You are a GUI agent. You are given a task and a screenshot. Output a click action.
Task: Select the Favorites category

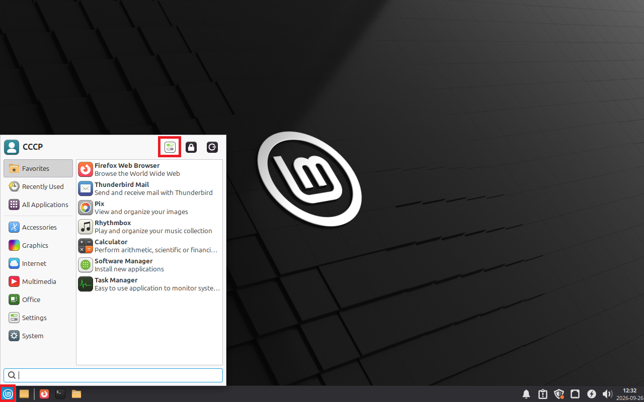tap(38, 168)
